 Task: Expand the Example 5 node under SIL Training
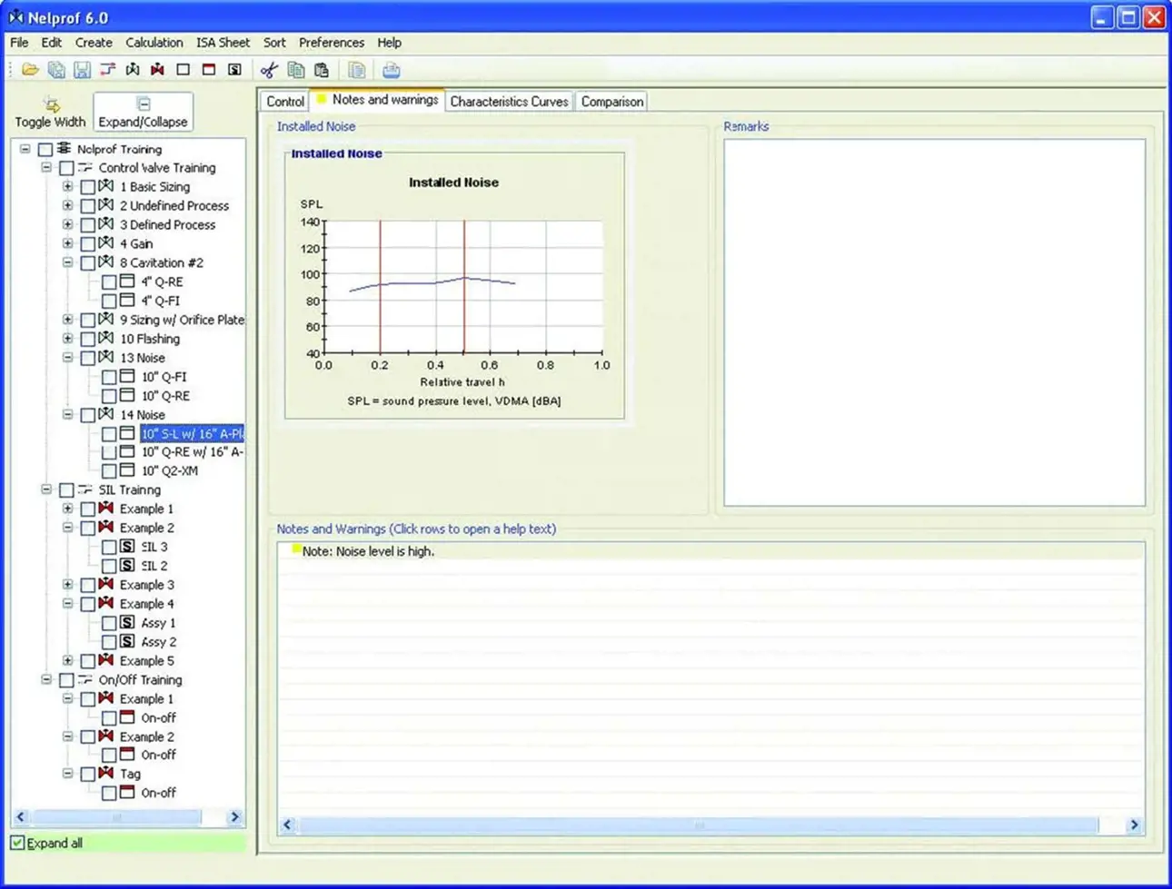coord(68,661)
